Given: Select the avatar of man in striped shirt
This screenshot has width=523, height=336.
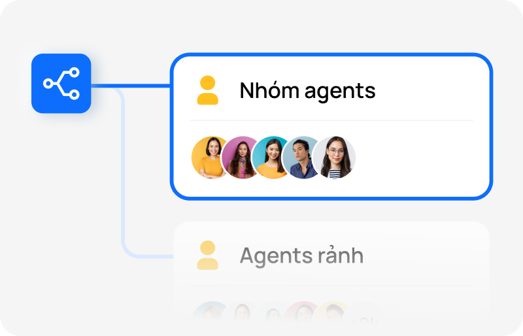Looking at the screenshot, I should [301, 157].
